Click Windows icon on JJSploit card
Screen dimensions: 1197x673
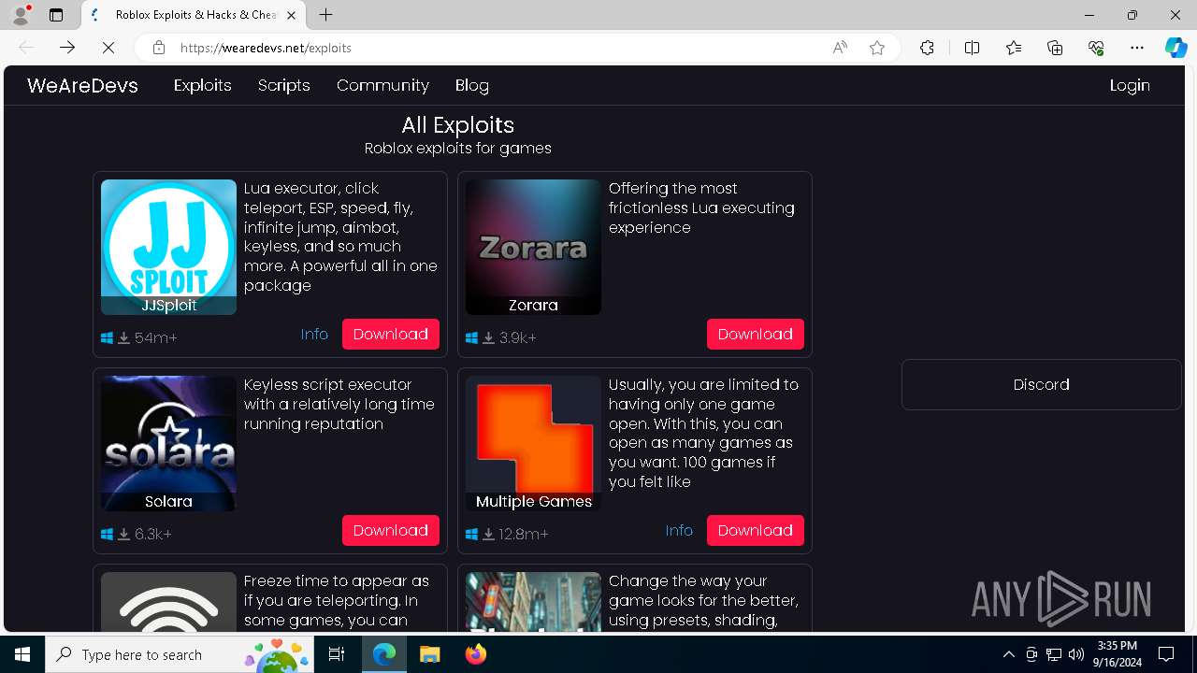(107, 338)
